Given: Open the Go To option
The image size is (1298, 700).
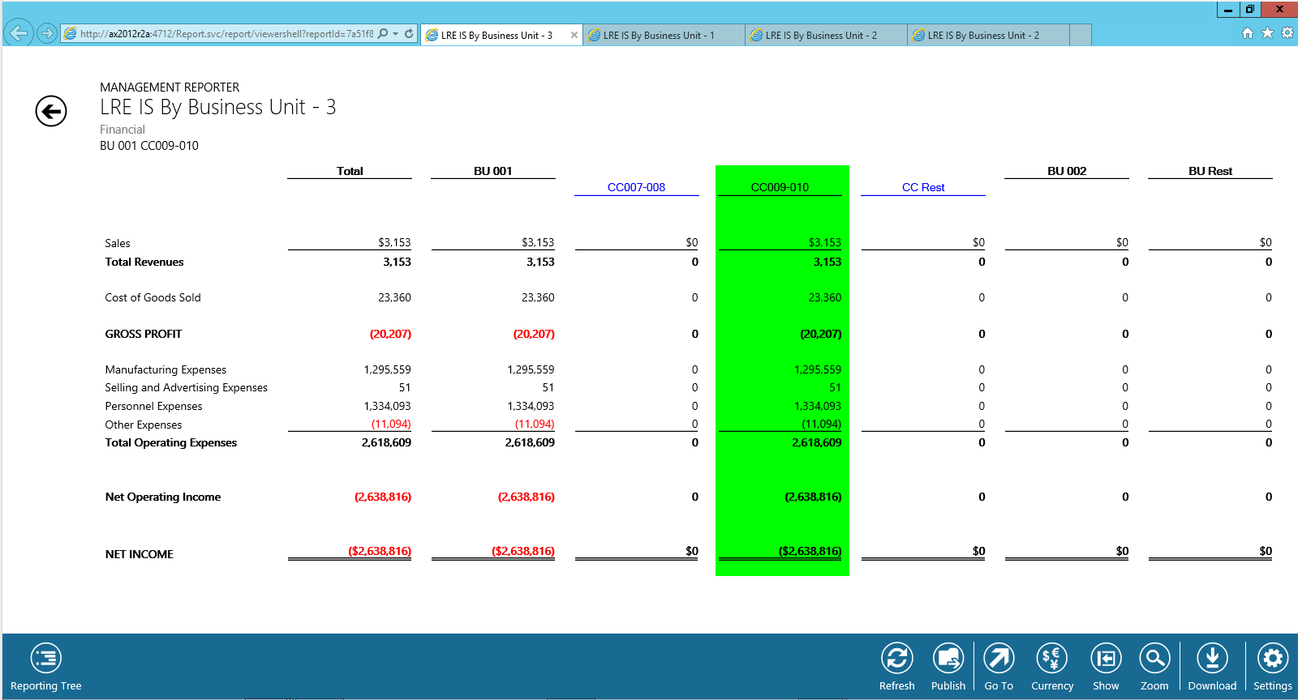Looking at the screenshot, I should point(999,659).
